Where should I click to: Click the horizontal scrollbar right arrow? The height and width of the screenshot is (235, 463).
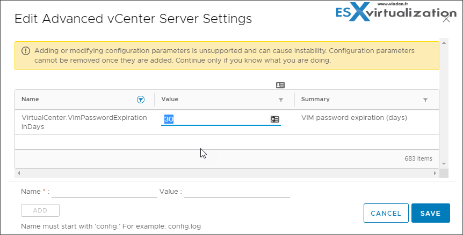tap(435, 173)
